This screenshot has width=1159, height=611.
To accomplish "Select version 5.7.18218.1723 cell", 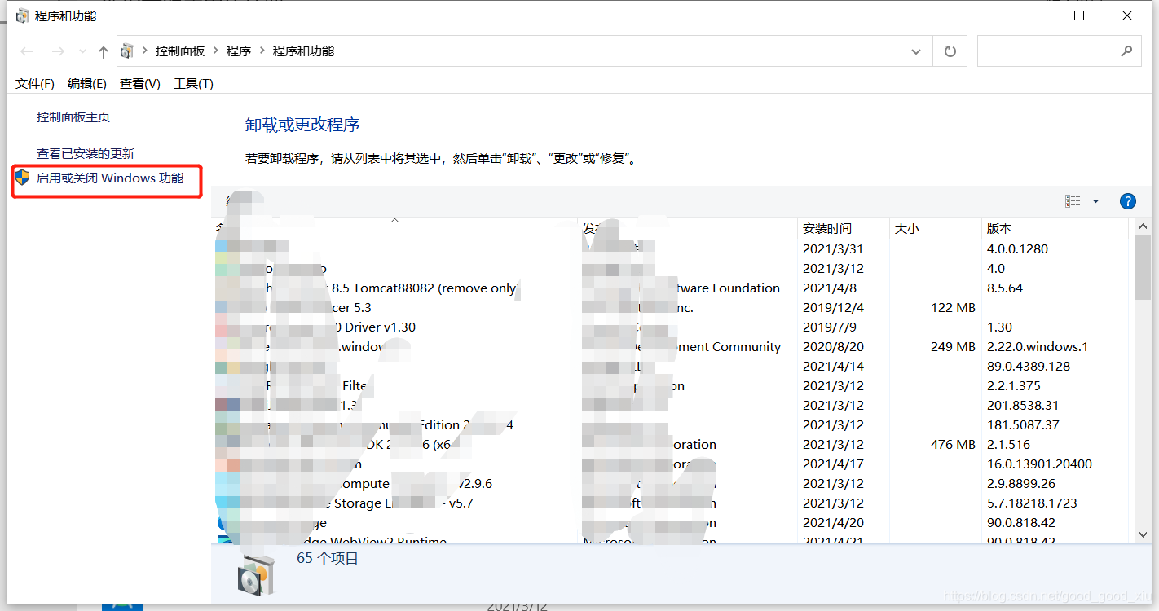I will coord(1032,503).
